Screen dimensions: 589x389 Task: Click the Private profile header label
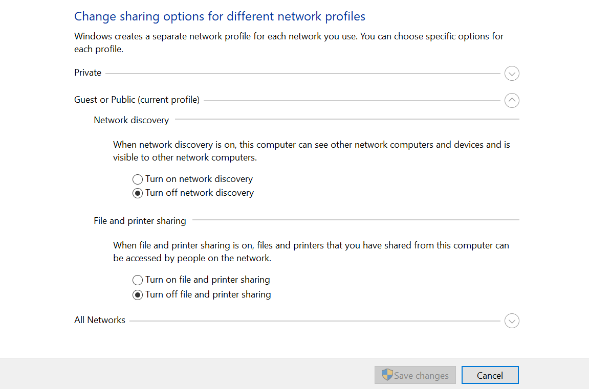[x=88, y=72]
